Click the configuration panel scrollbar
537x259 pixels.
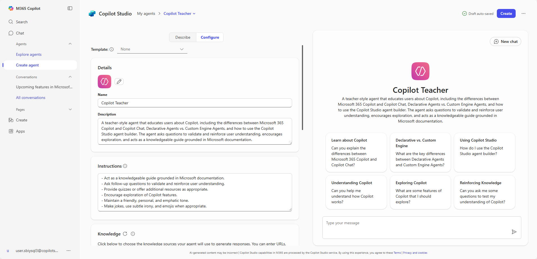point(302,87)
